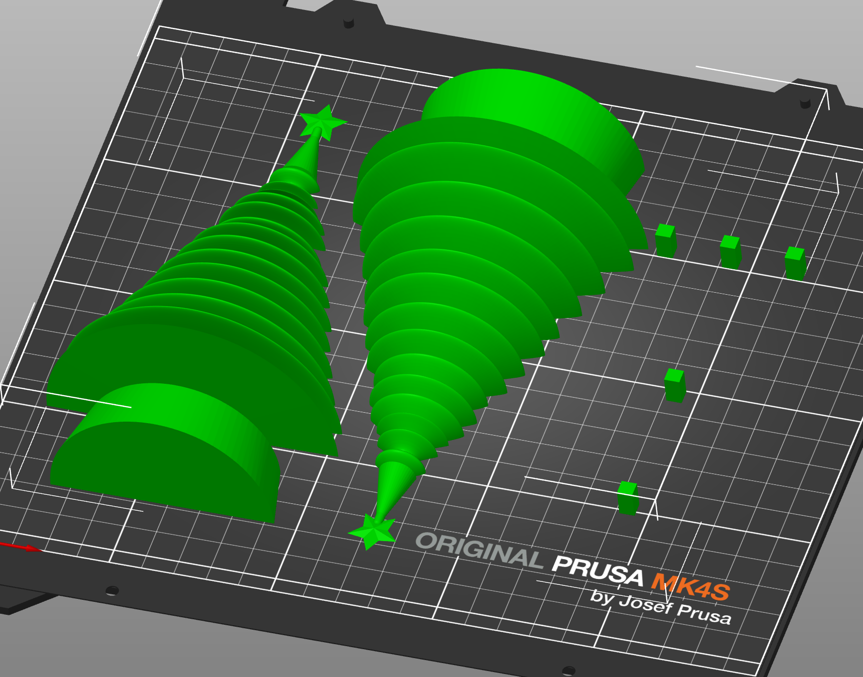Click the red X-axis arrow at bed origin
The width and height of the screenshot is (863, 677).
21,547
